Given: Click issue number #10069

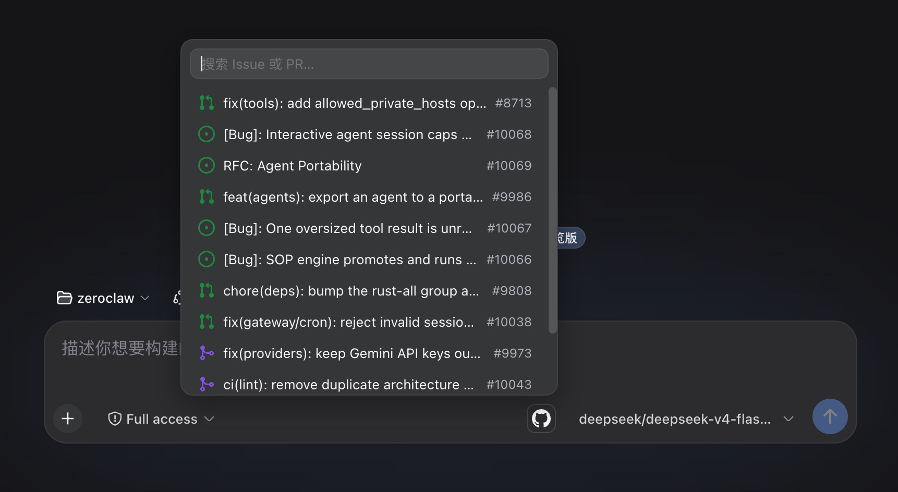Looking at the screenshot, I should [509, 166].
